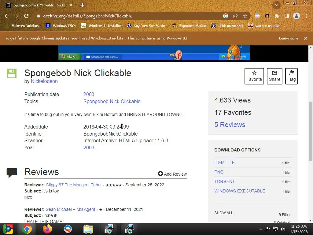Dismiss the Chrome update notification bar
Image resolution: width=313 pixels, height=235 pixels.
[306, 38]
